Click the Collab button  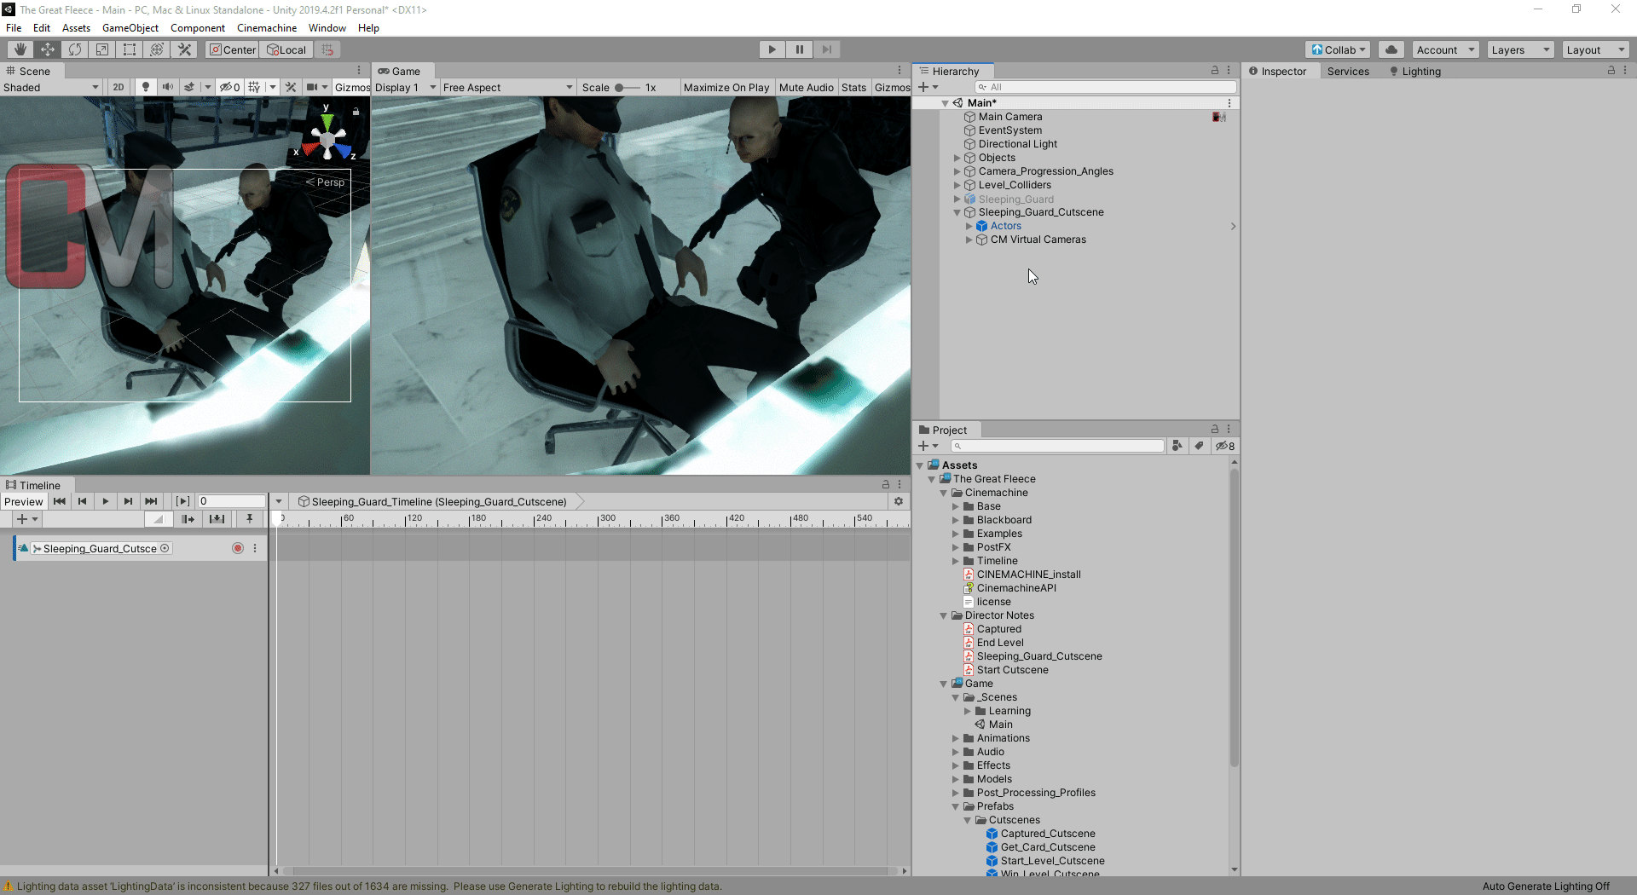pos(1338,49)
